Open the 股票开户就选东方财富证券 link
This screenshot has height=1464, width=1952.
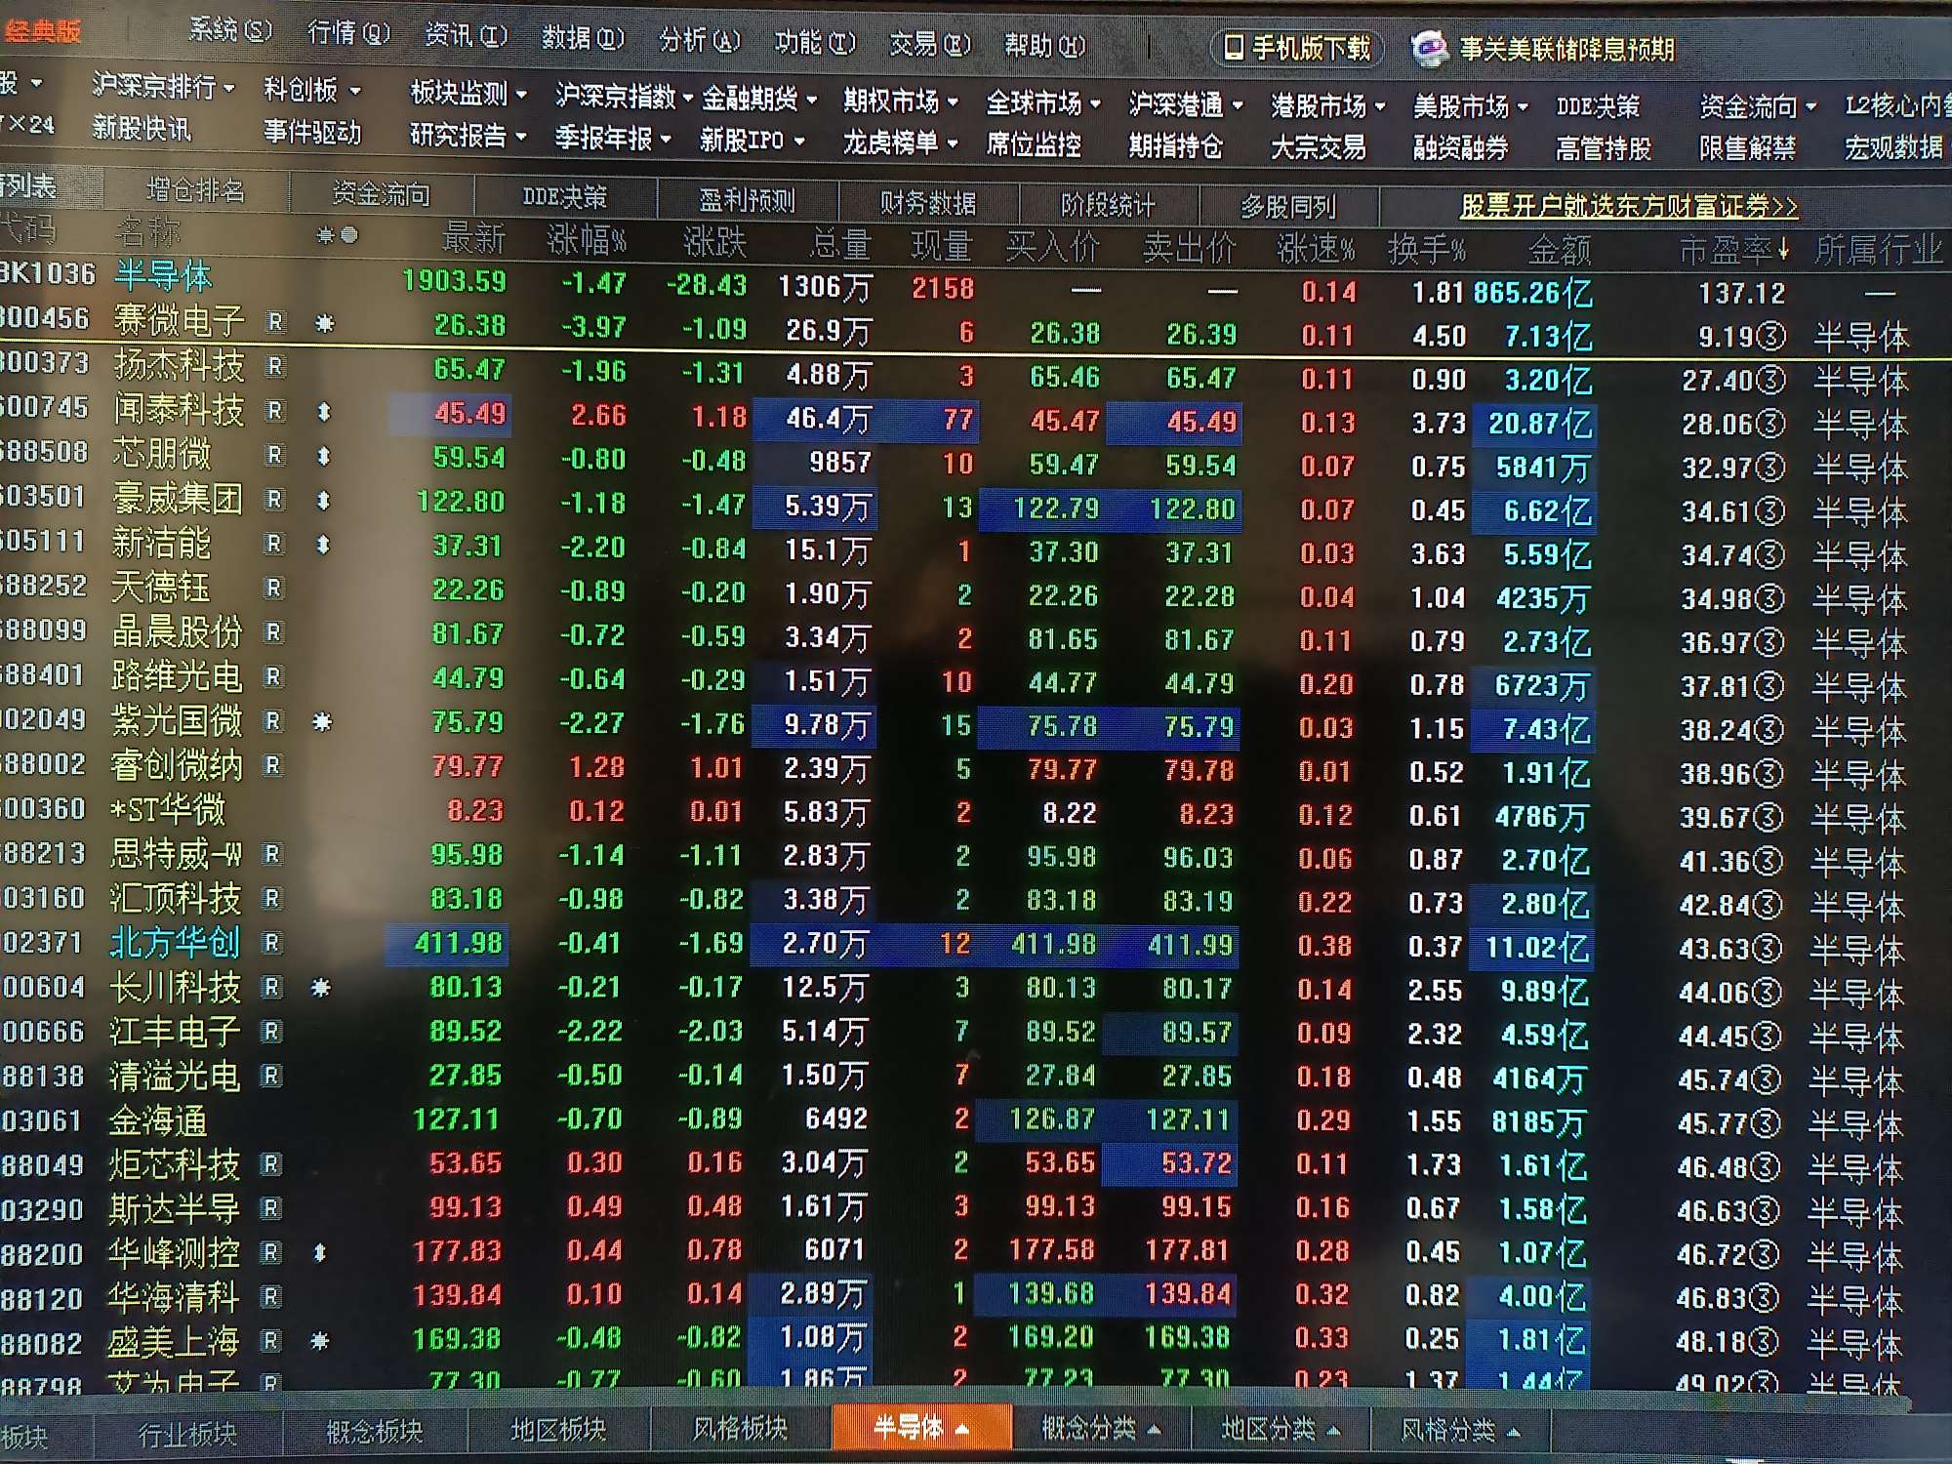point(1627,206)
